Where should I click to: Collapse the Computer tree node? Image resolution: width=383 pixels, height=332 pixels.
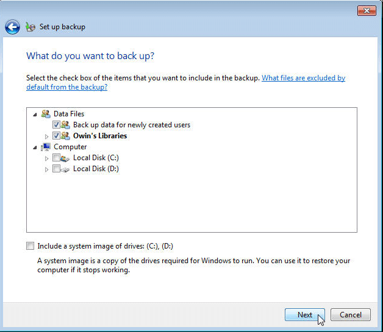35,147
